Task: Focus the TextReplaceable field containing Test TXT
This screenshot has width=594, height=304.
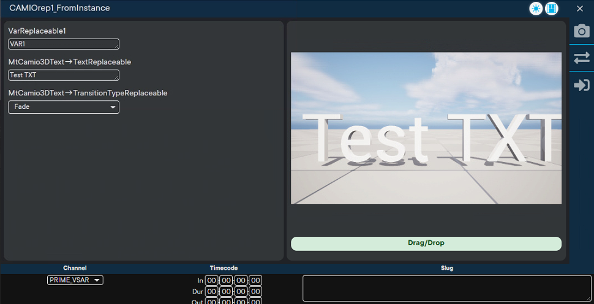Action: click(x=64, y=75)
